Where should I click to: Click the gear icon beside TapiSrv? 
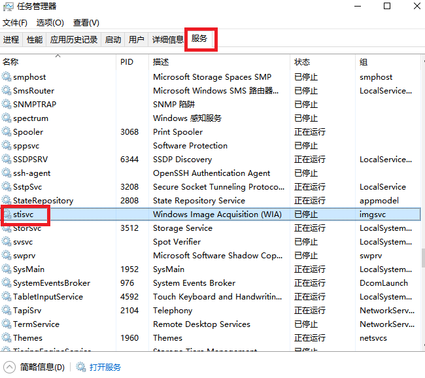pos(7,310)
